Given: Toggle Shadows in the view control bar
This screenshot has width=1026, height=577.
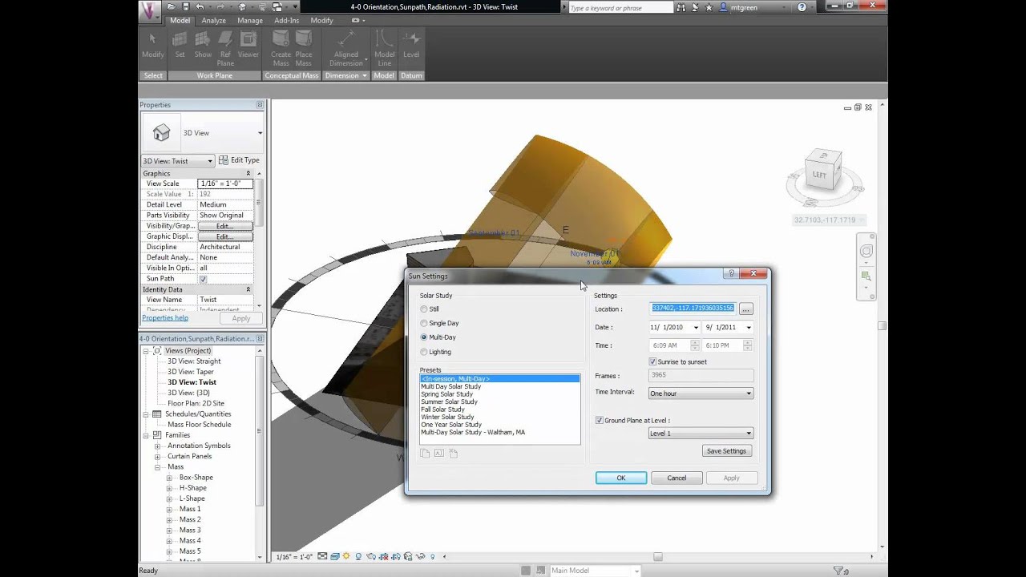Looking at the screenshot, I should pos(357,555).
